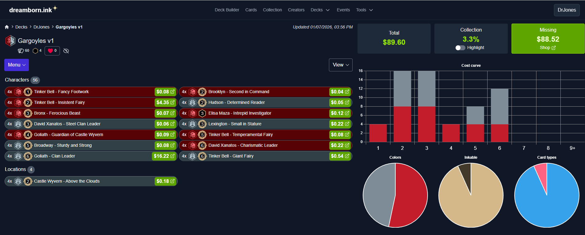This screenshot has width=585, height=235.
Task: Click the Locations count badge 4
Action: [31, 170]
